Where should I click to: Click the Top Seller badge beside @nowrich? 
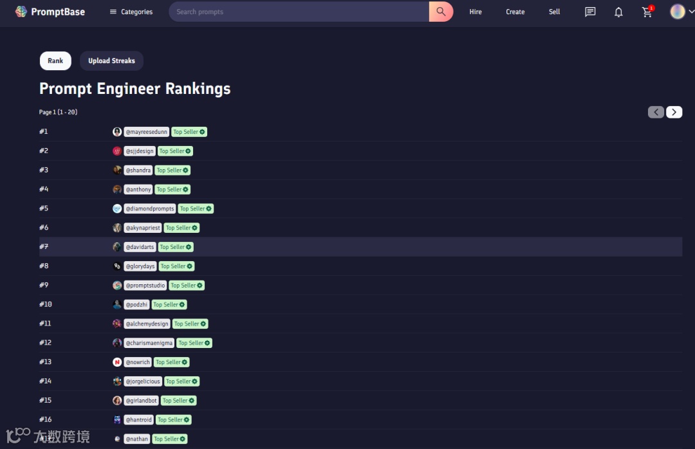click(172, 362)
